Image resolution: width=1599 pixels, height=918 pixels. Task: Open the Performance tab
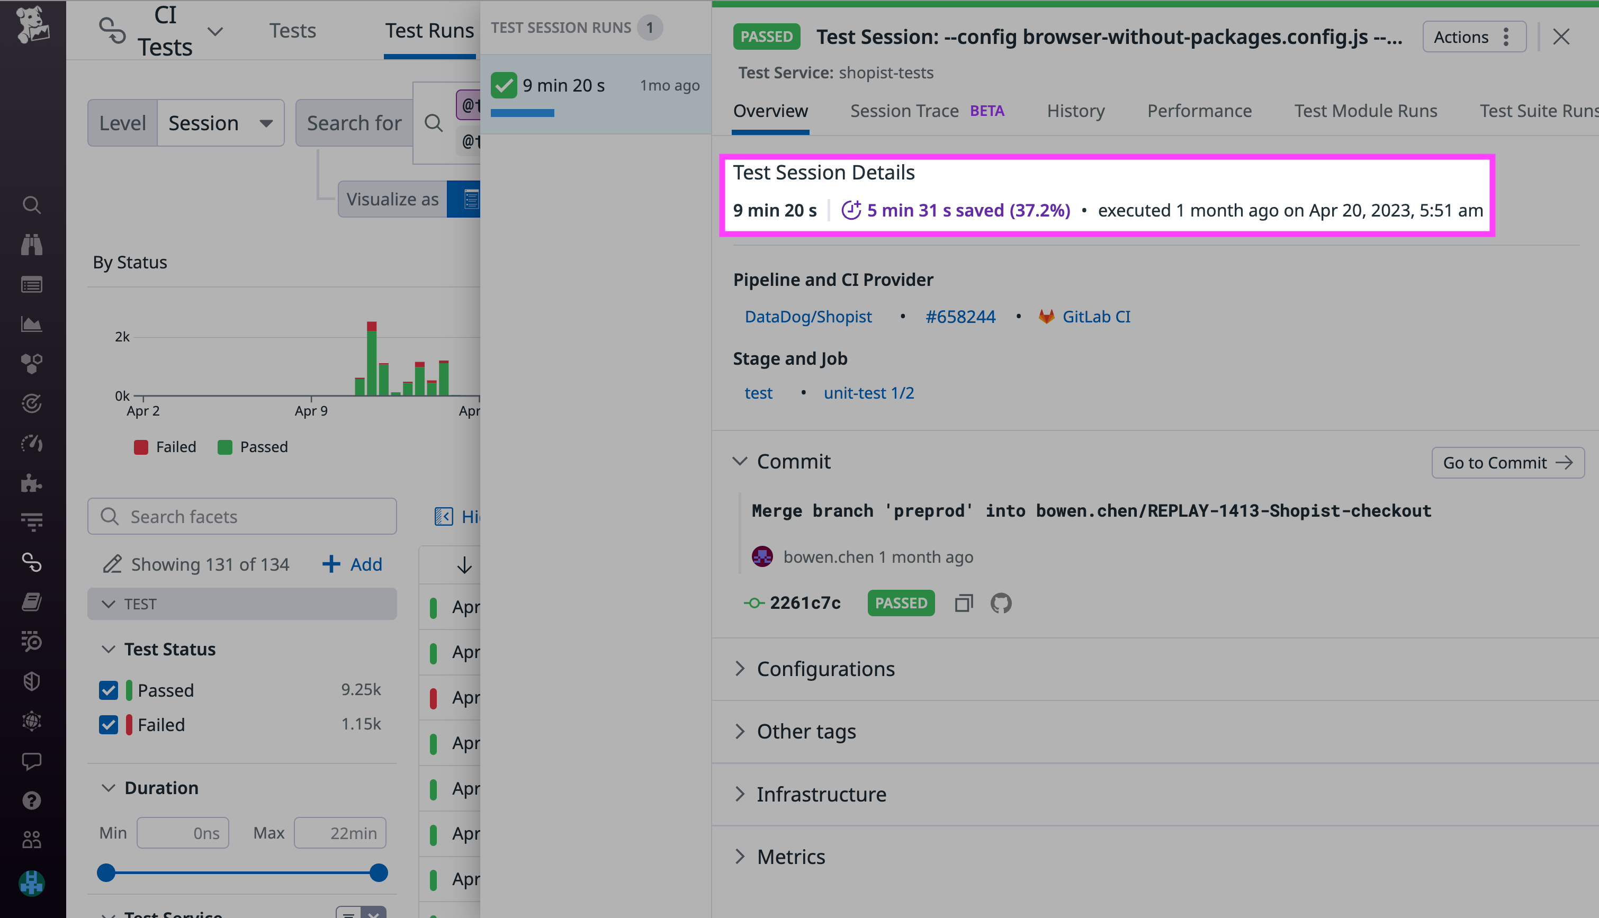pyautogui.click(x=1199, y=111)
